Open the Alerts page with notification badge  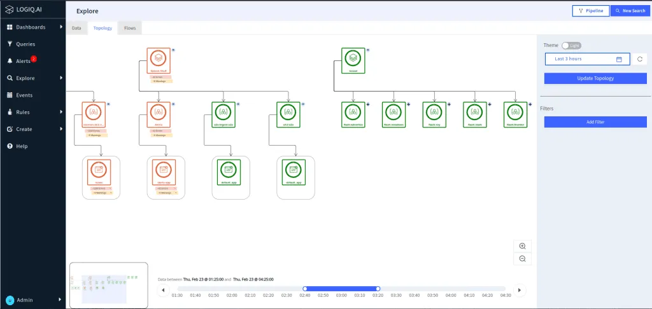click(23, 61)
